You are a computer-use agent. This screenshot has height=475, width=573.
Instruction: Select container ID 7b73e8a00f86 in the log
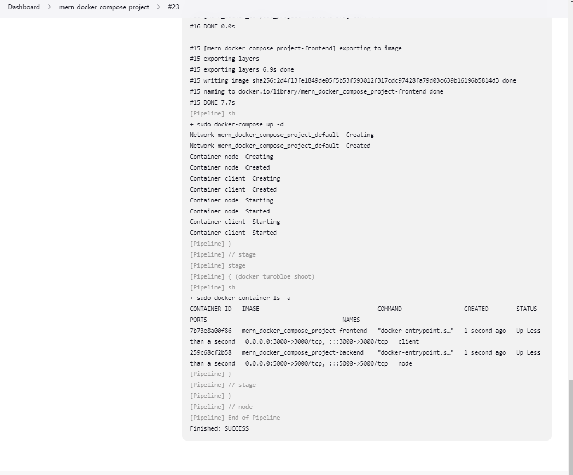click(211, 331)
